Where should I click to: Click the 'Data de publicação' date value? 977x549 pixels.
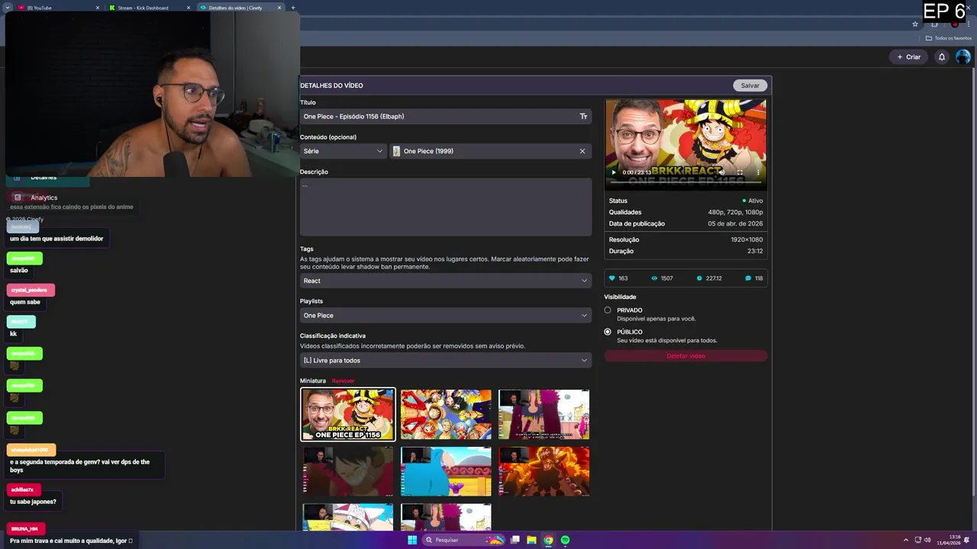tap(735, 224)
